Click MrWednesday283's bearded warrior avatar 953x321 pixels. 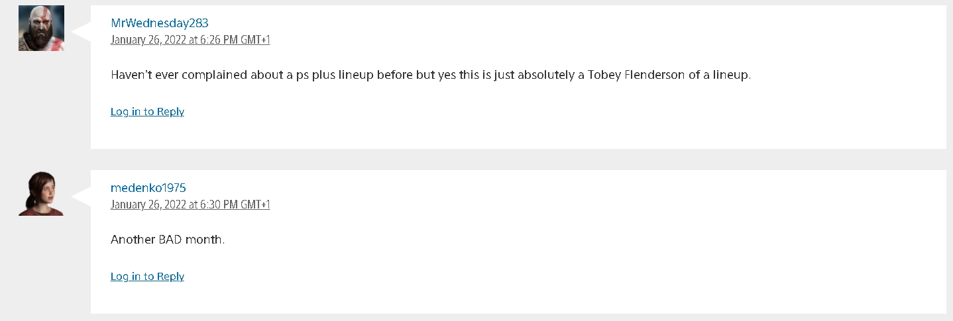41,28
